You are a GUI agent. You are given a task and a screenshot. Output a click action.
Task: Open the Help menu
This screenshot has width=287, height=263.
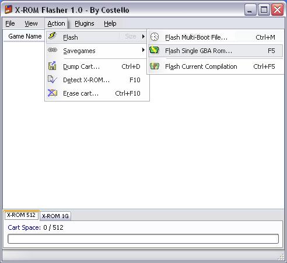pos(110,23)
